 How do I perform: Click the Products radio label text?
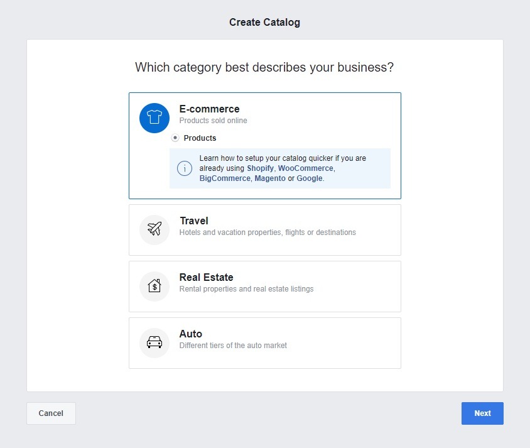coord(200,138)
